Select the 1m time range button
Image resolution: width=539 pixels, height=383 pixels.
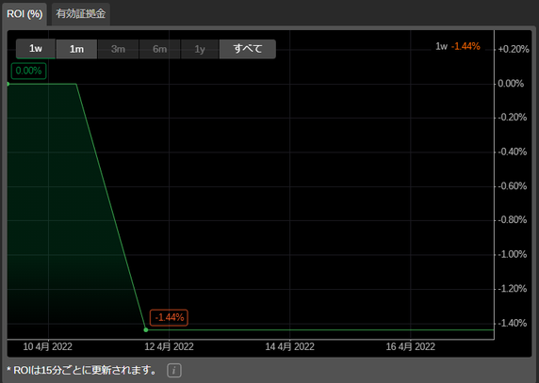pos(76,49)
